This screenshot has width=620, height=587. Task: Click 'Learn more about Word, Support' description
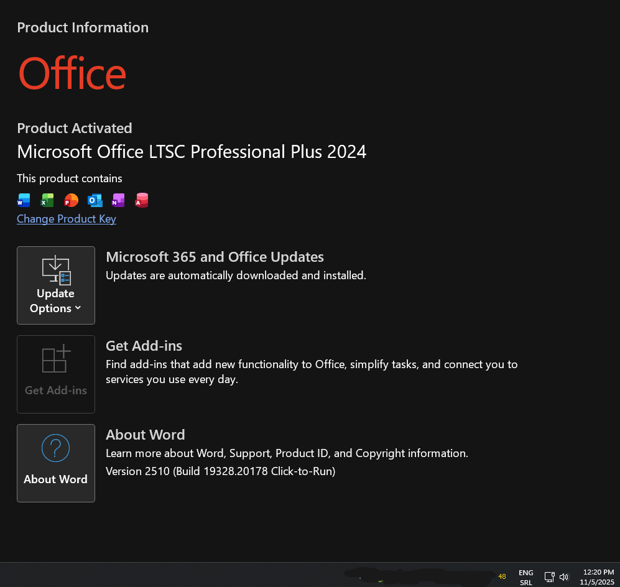287,453
